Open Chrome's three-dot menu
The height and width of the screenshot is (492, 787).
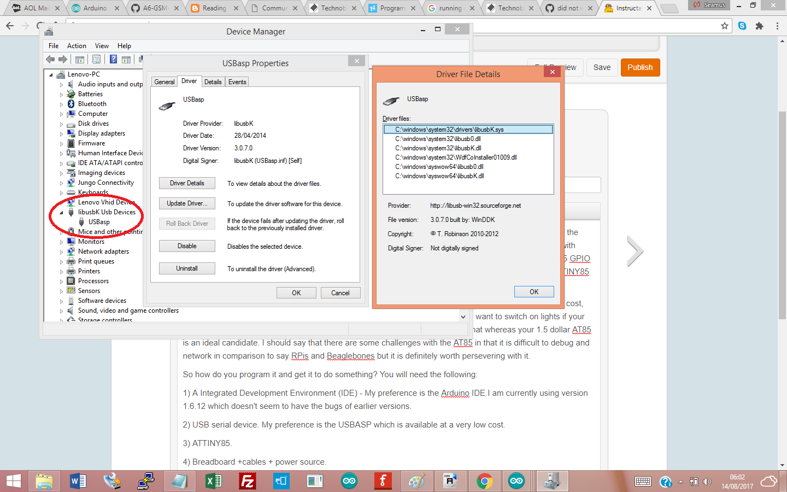click(777, 26)
